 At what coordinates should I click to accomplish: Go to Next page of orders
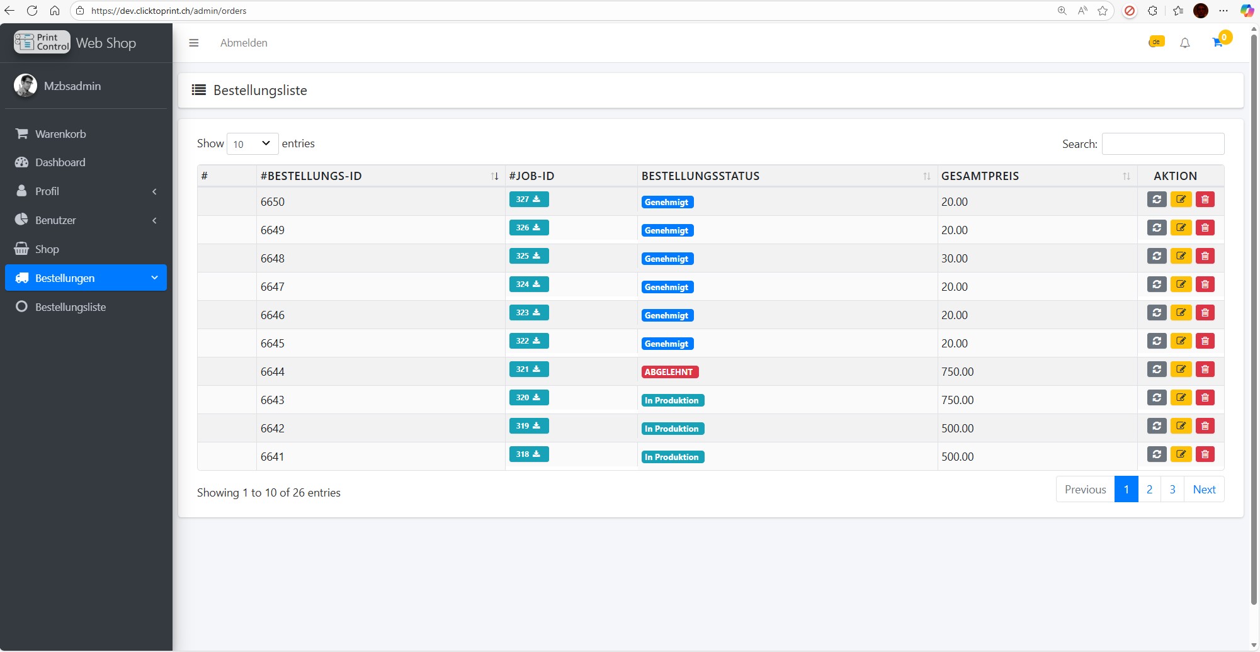[1203, 490]
